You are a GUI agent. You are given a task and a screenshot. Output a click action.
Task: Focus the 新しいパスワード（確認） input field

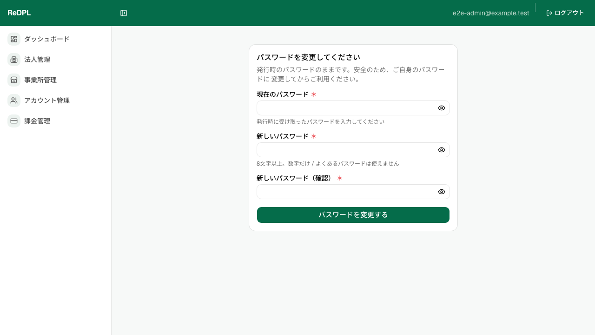(353, 192)
